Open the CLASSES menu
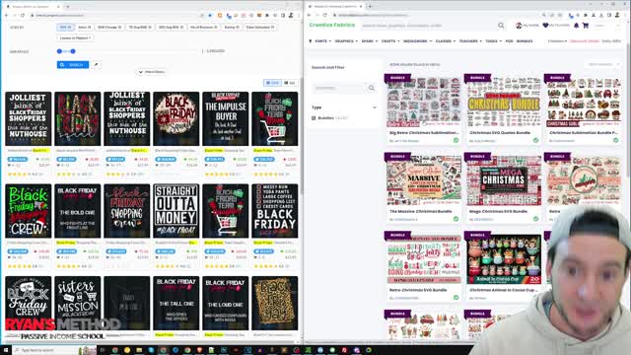 (446, 41)
